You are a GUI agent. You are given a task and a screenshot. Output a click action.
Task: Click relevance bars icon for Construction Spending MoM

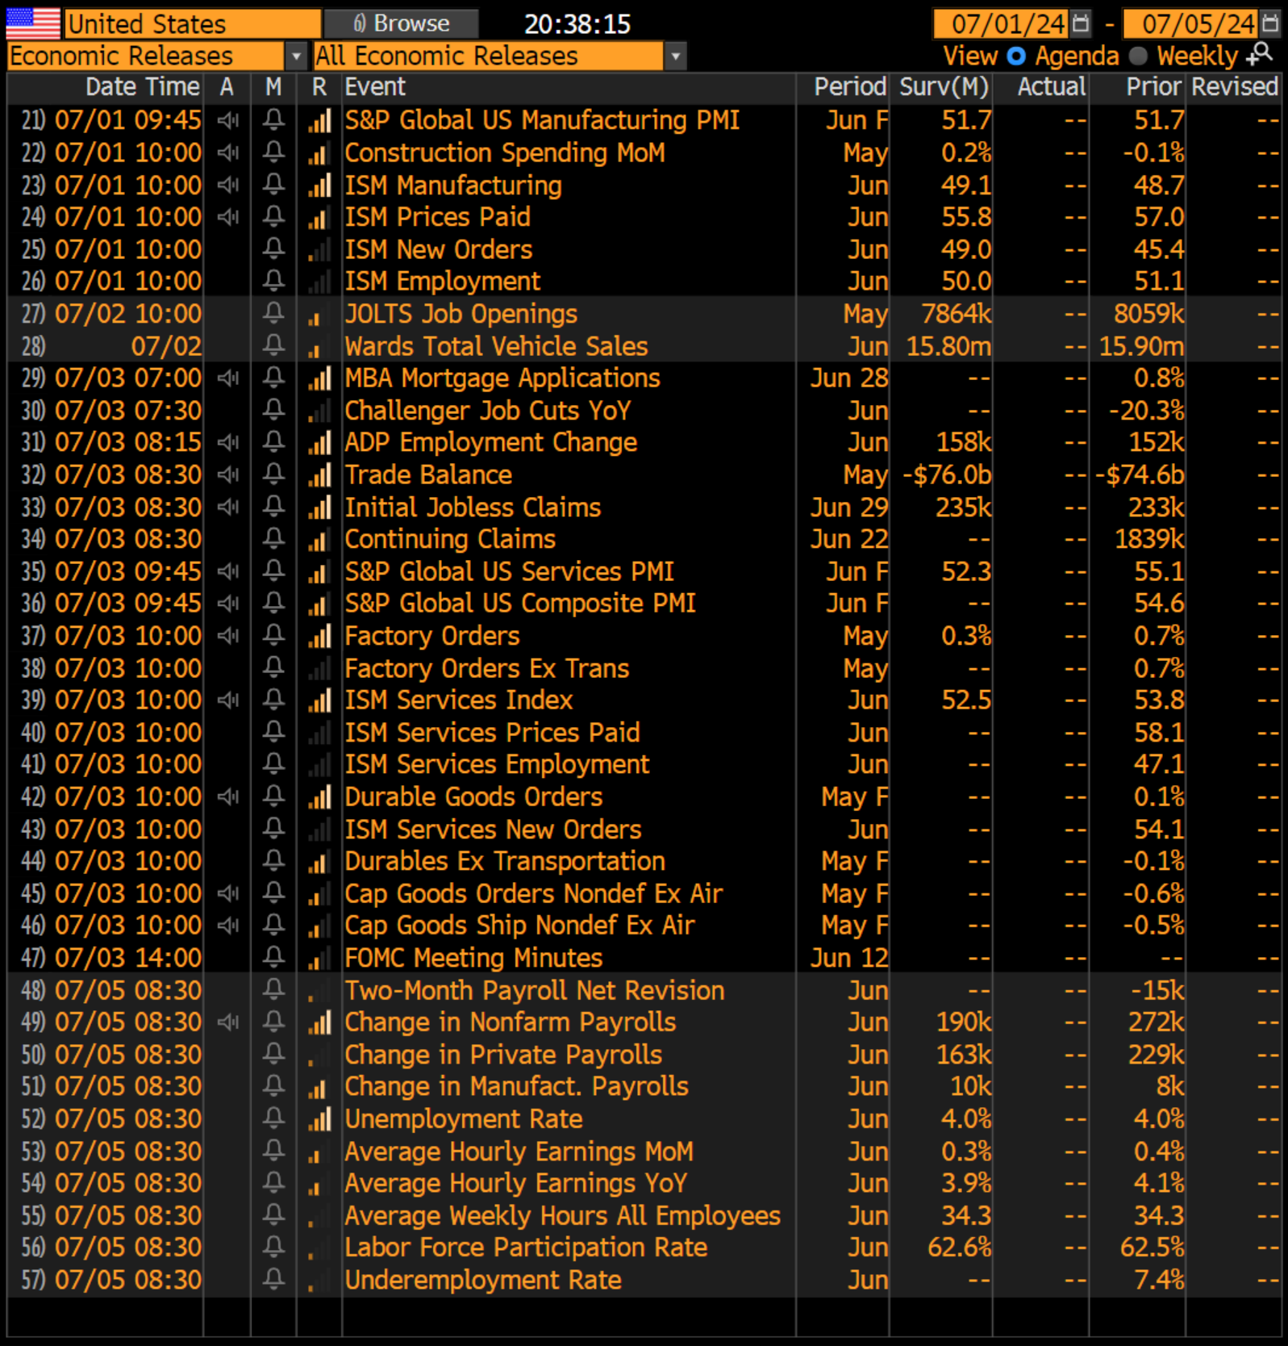pos(319,153)
